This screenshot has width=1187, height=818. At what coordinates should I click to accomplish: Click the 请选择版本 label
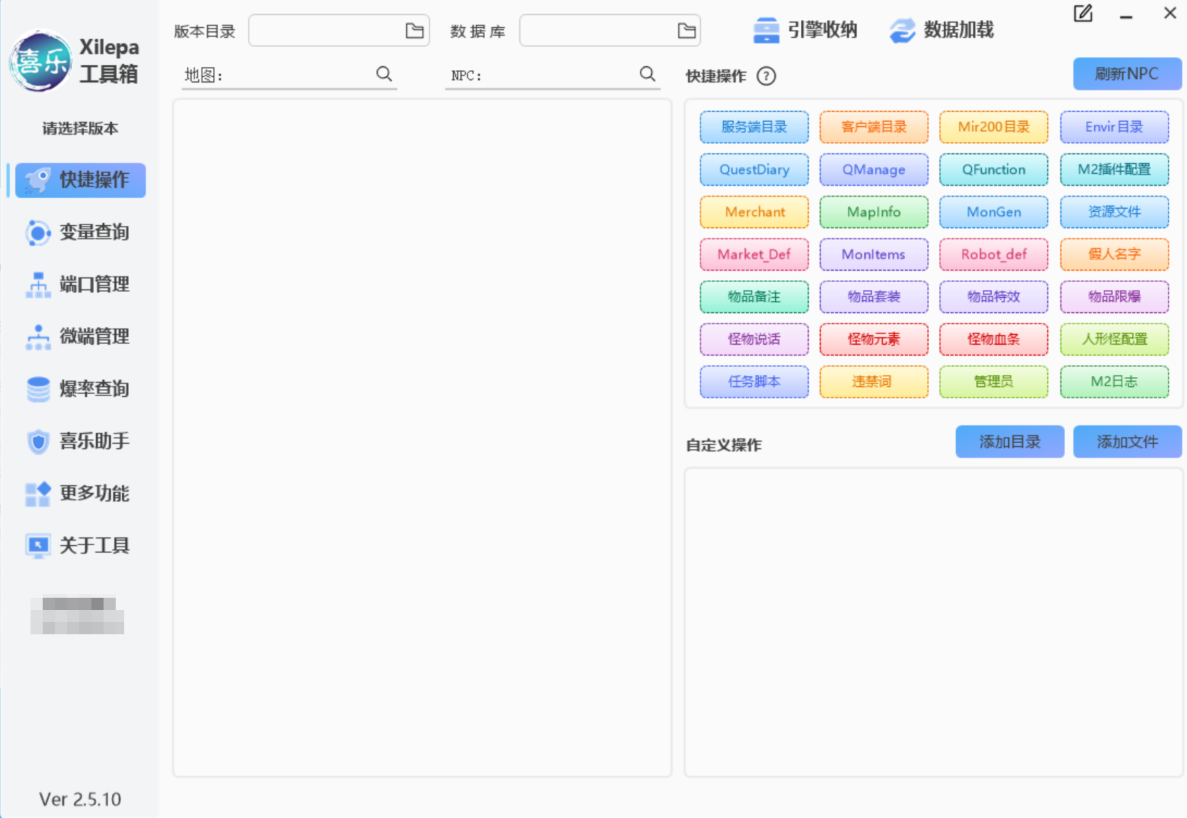(80, 128)
